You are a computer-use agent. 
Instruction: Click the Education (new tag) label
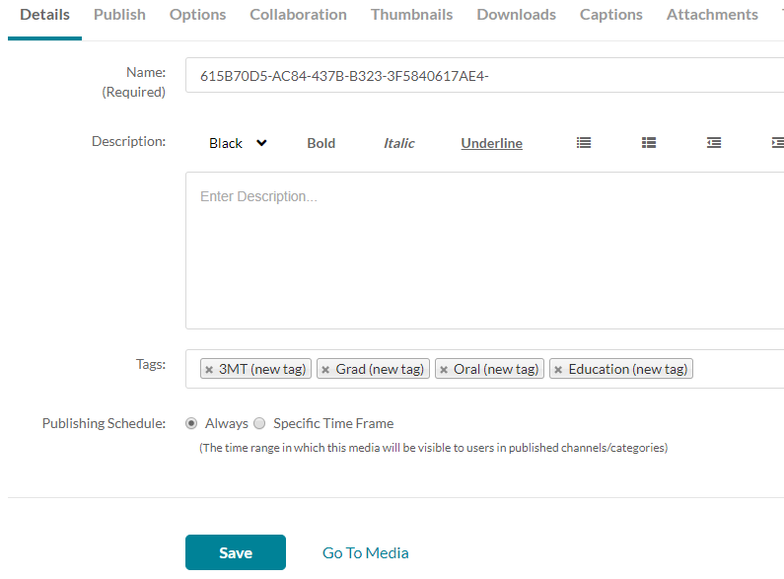click(628, 369)
